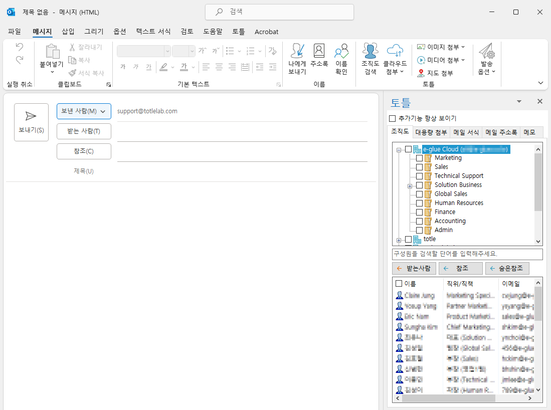Click the Paste (붙여넣기) clipboard icon
This screenshot has width=551, height=410.
point(52,51)
